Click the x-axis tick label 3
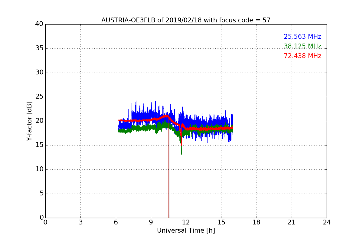 80,222
